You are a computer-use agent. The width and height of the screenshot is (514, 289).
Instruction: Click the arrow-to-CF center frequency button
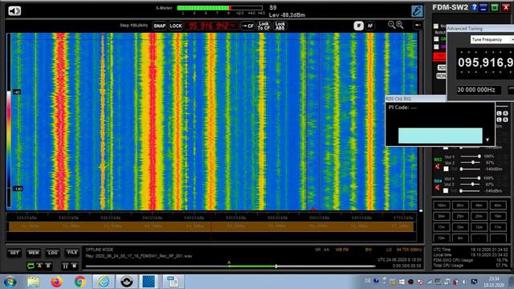tap(248, 26)
